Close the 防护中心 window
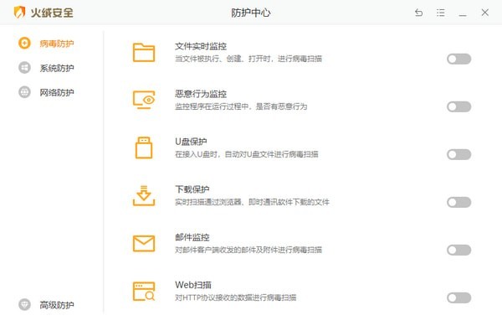The width and height of the screenshot is (502, 331). point(485,13)
